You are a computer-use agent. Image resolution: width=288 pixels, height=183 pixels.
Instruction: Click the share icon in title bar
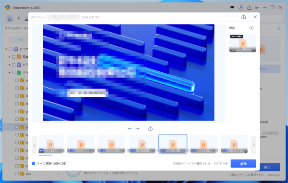pos(249,8)
